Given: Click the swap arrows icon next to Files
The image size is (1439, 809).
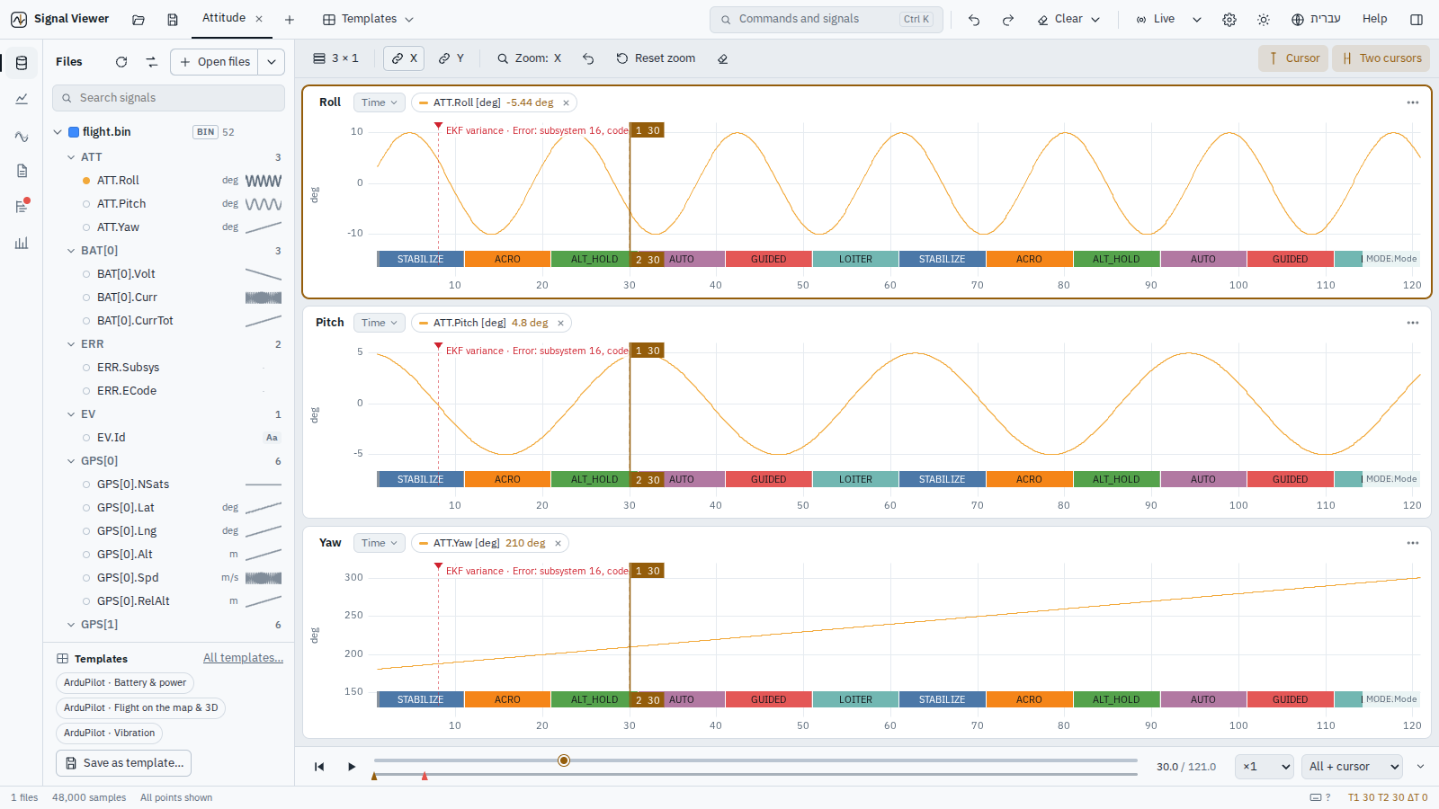Looking at the screenshot, I should [x=151, y=62].
